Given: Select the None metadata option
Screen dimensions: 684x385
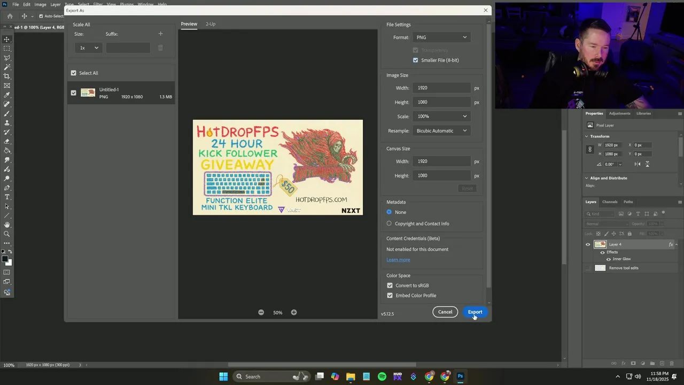Looking at the screenshot, I should 389,212.
